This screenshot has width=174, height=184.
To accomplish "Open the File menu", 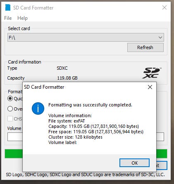I will pos(8,18).
